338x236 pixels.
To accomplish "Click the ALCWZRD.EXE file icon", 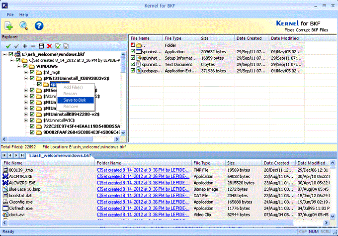I will 5,183.
